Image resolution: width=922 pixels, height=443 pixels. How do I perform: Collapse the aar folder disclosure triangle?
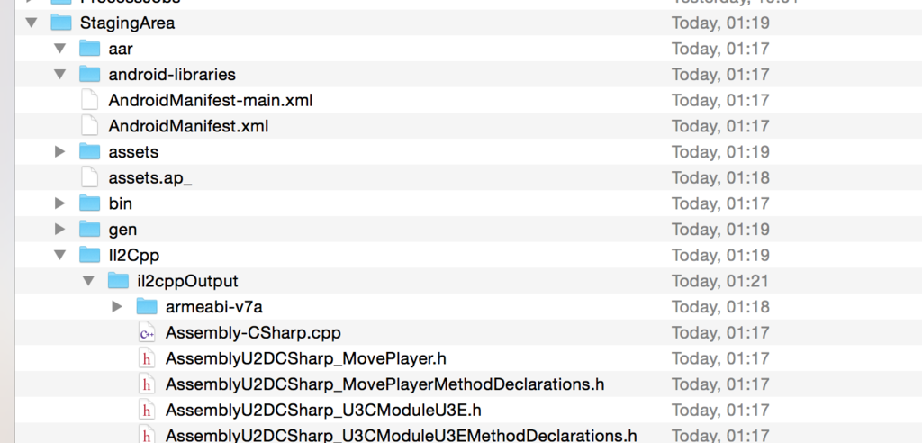click(60, 49)
